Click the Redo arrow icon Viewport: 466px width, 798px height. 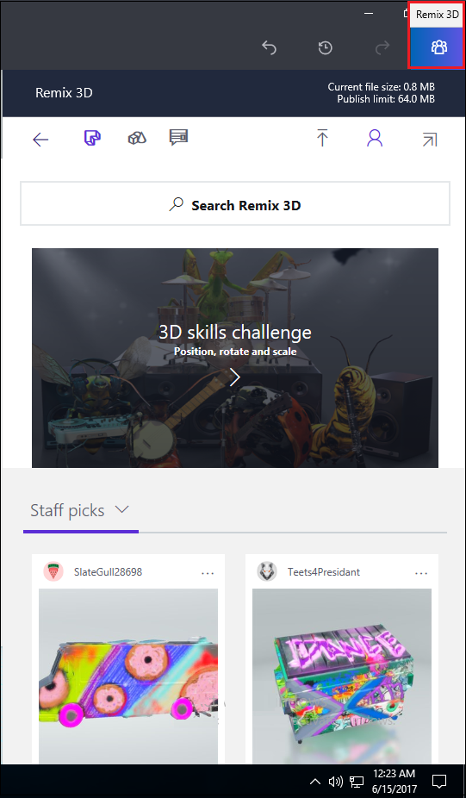coord(382,48)
